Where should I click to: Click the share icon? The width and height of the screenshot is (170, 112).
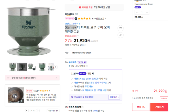120,35
